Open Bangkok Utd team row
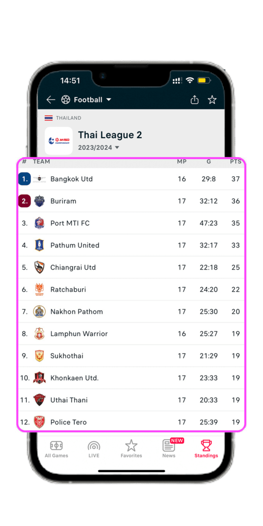Viewport: 263px width, 526px height. (131, 179)
